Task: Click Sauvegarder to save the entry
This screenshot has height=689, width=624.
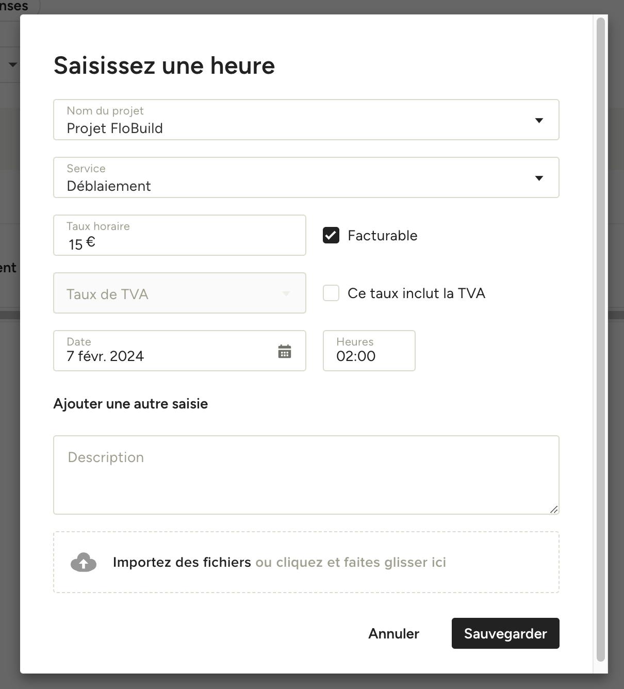Action: (x=505, y=633)
